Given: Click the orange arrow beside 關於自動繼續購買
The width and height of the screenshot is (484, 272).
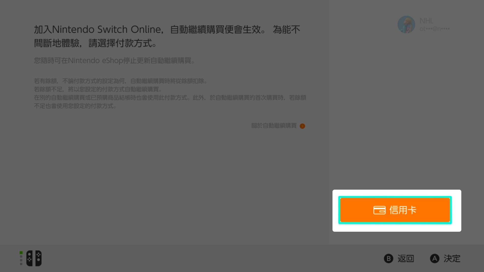Looking at the screenshot, I should [302, 126].
